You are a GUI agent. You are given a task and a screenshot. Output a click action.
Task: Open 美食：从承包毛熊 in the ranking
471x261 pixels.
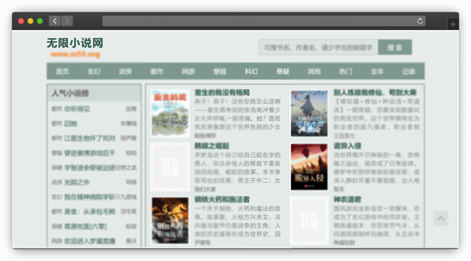click(90, 211)
